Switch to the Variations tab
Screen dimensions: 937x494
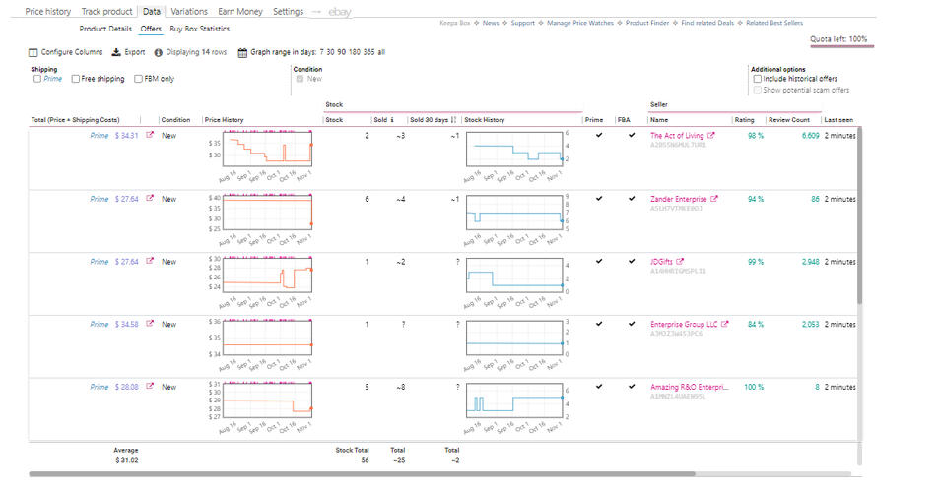[188, 12]
